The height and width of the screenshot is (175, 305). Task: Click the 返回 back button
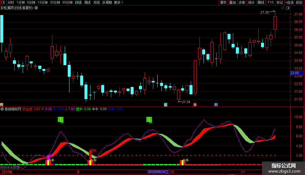click(x=299, y=2)
